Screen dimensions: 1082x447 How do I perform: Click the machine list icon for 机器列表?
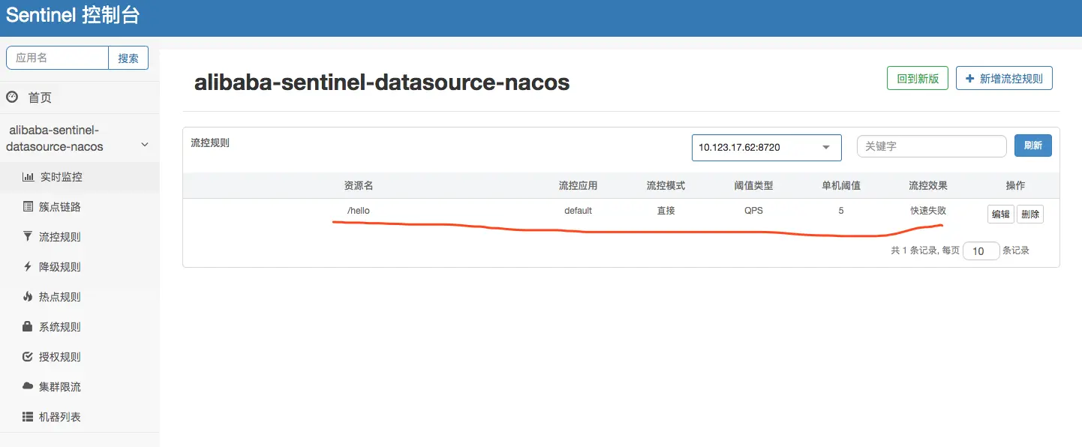[26, 416]
